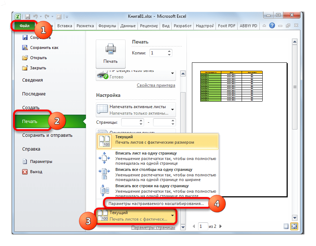Click the preview vertical scrollbar thumb
Screen dimensions: 316x246
[295, 87]
